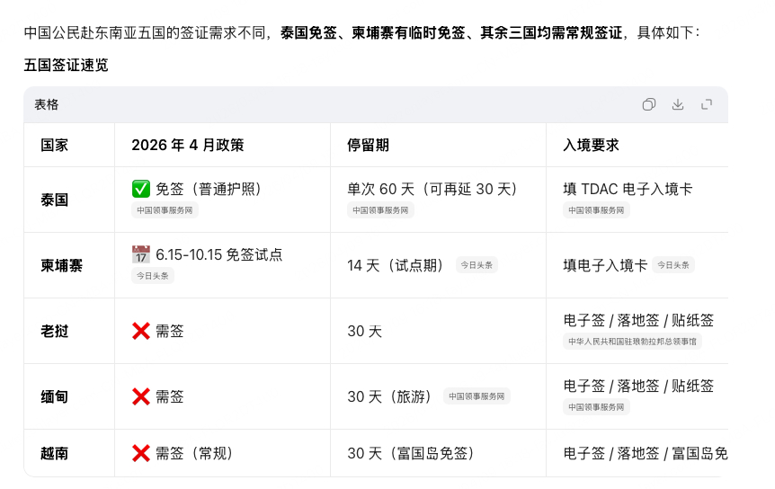
Task: Click the 单次 60 天（可再延 30 天）text
Action: (432, 189)
